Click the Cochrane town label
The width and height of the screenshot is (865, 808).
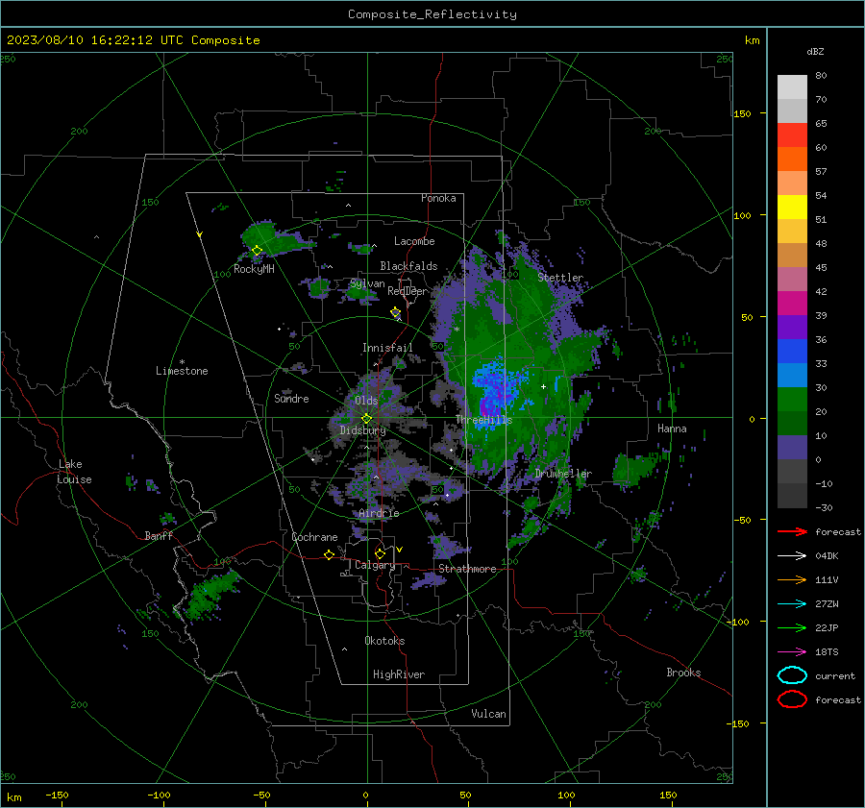point(314,537)
